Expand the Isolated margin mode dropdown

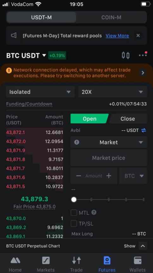[40, 92]
